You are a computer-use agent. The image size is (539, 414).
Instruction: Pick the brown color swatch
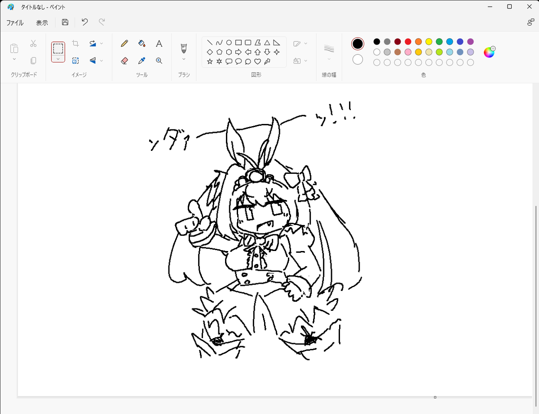coord(398,52)
